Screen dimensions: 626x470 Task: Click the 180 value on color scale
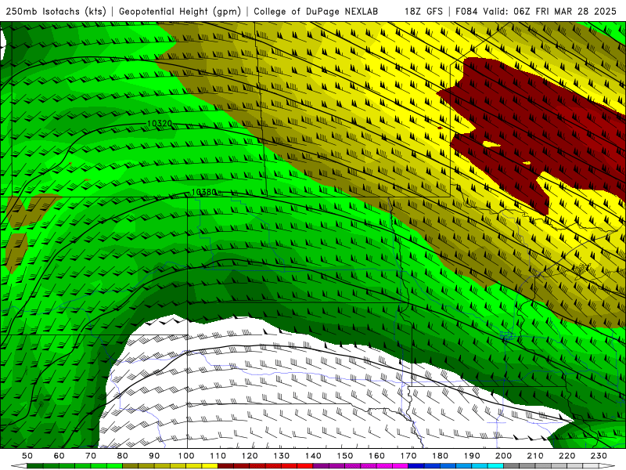point(440,456)
